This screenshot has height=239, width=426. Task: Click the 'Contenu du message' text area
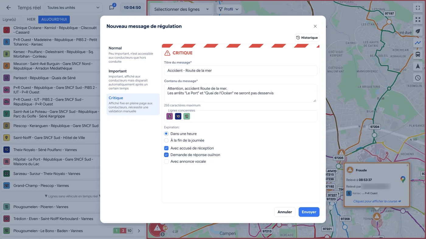tap(241, 93)
